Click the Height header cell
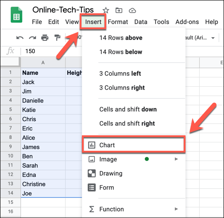224x218 pixels. tap(74, 73)
